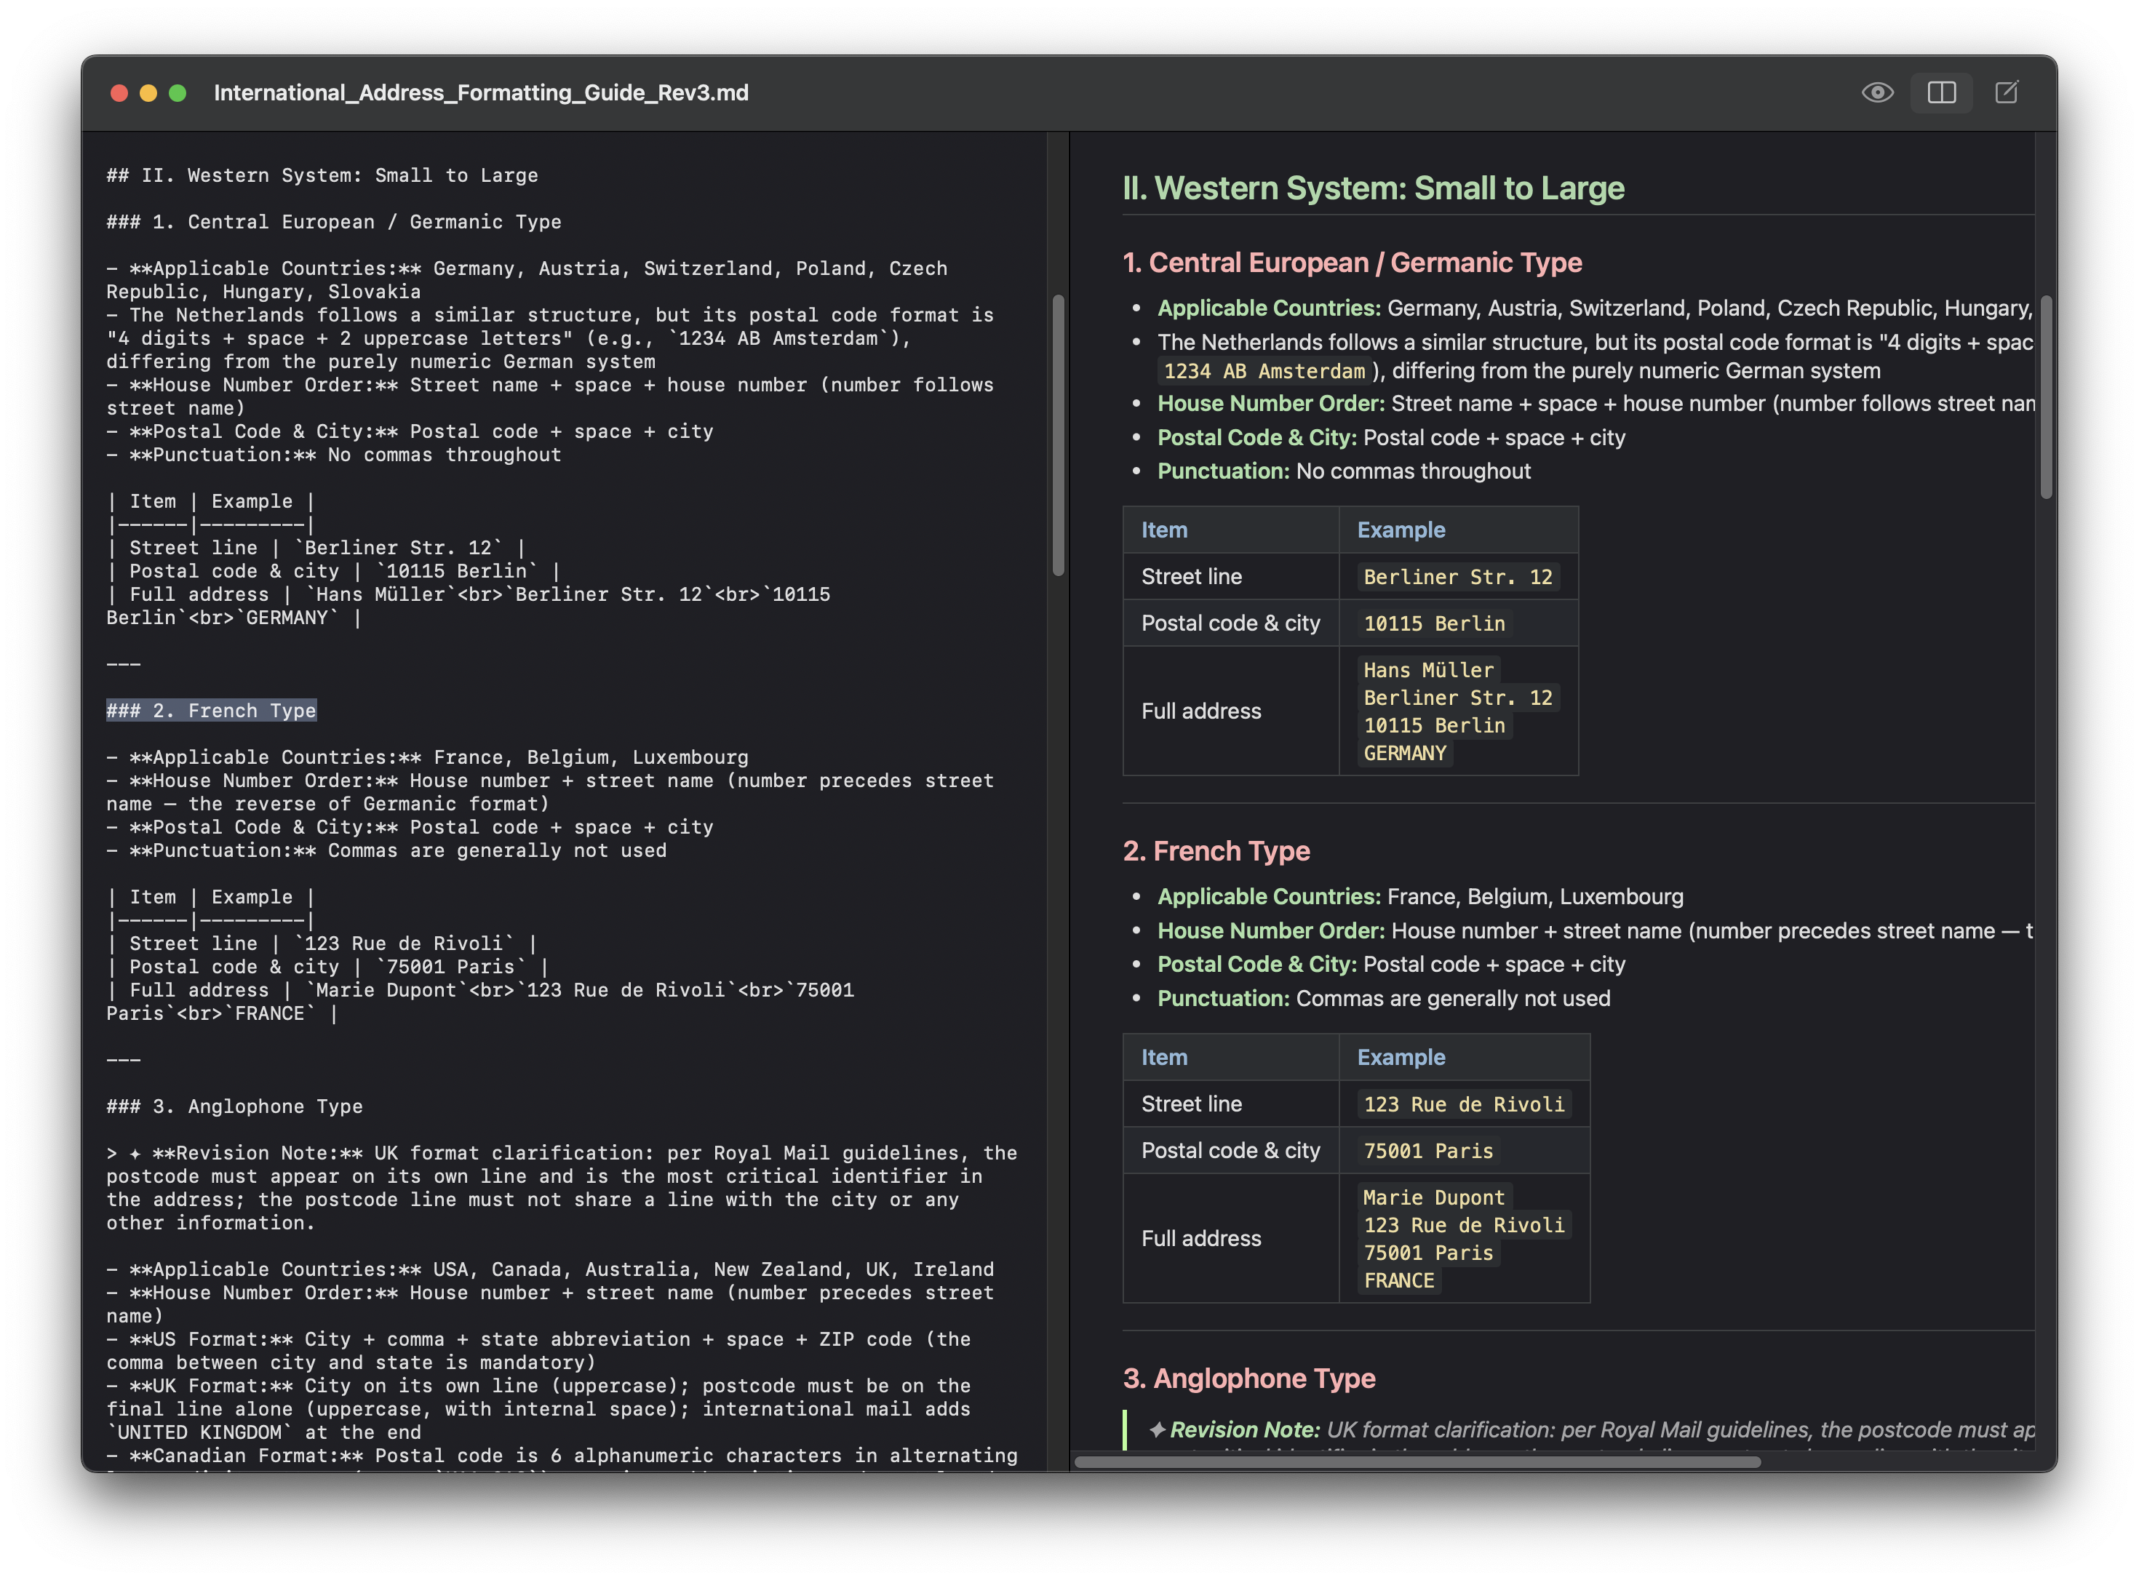Click 'Punctuation: Commas are generally not used' in preview

pyautogui.click(x=1383, y=999)
